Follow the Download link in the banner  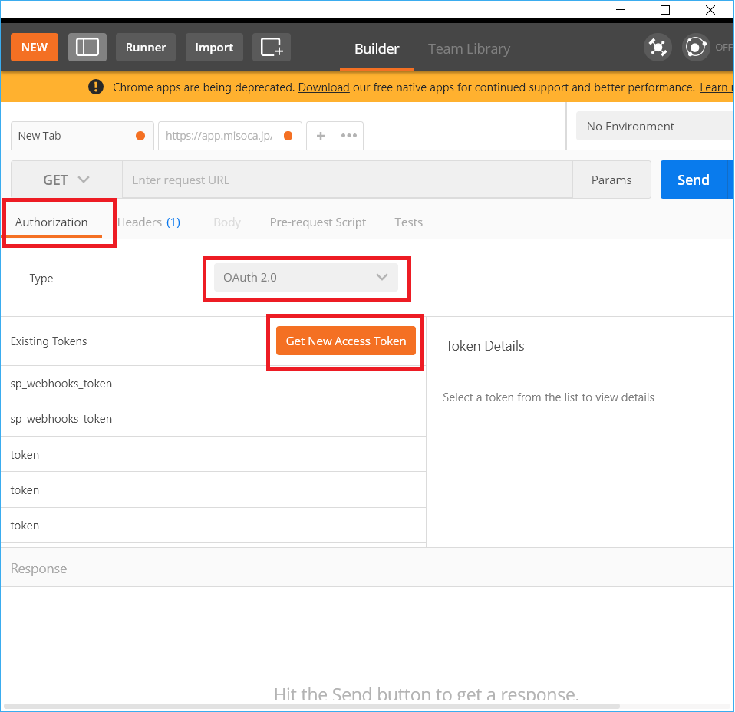click(x=324, y=87)
